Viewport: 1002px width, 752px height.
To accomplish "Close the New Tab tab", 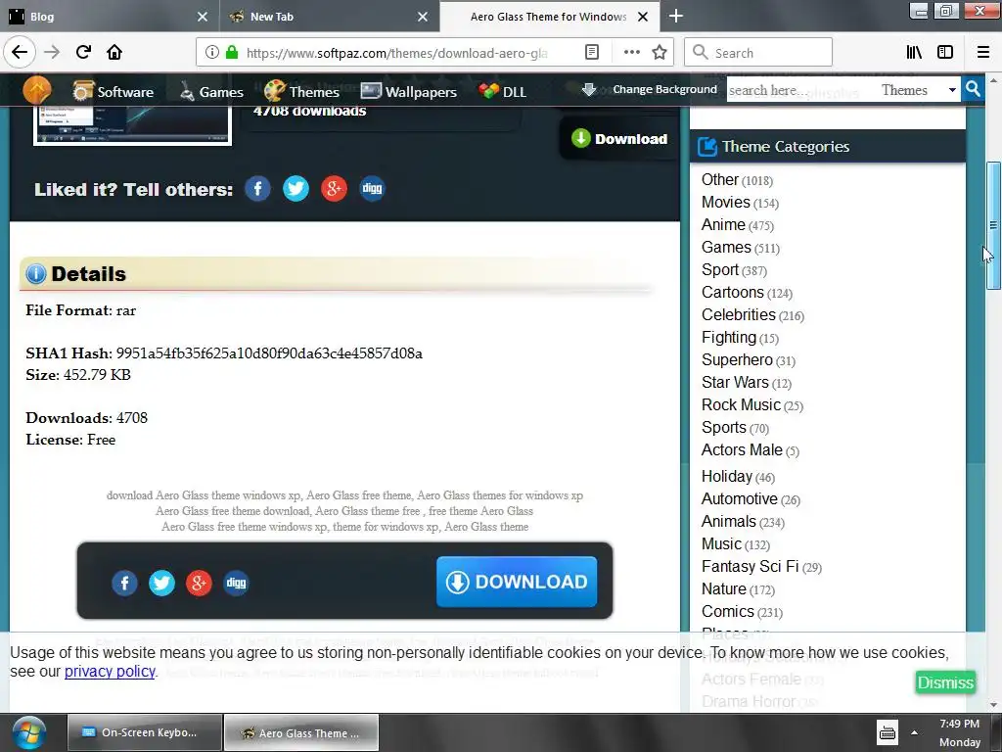I will (x=423, y=17).
